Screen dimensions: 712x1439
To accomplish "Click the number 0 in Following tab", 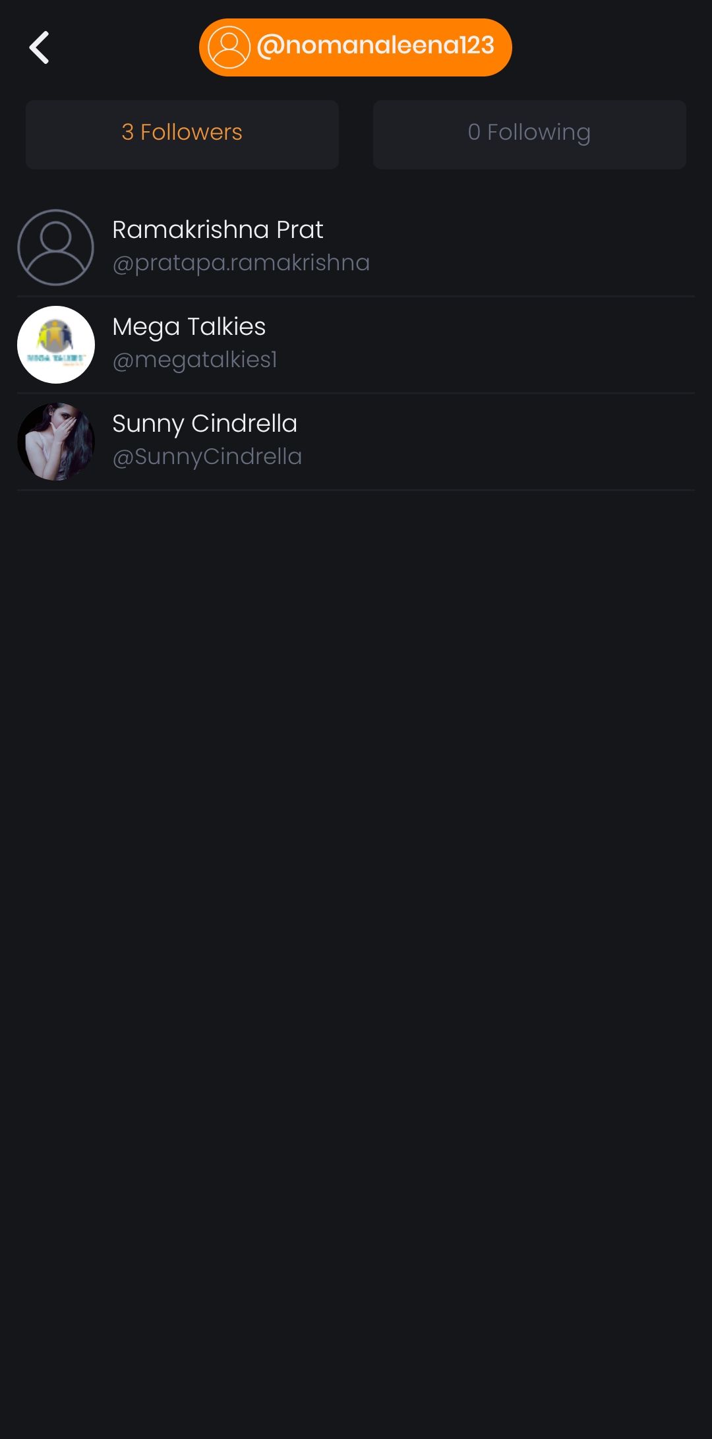I will coord(474,132).
